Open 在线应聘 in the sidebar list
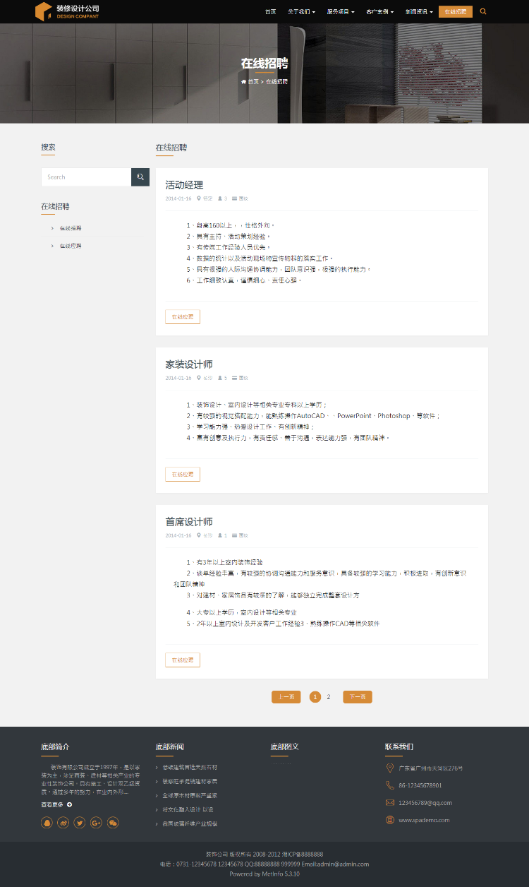Viewport: 529px width, 887px height. tap(71, 246)
